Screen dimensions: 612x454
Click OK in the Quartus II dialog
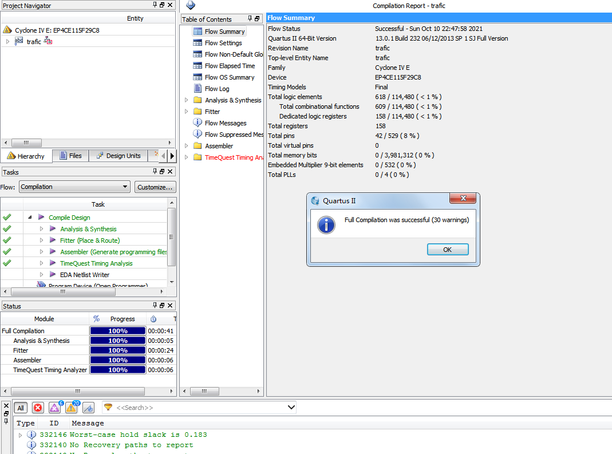click(448, 250)
